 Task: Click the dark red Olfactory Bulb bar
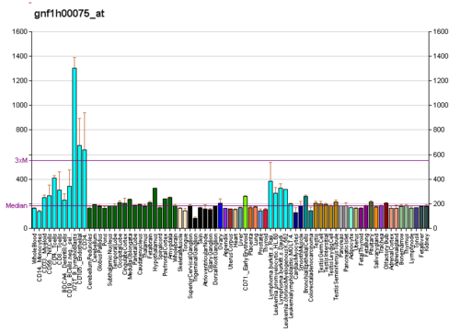[386, 215]
